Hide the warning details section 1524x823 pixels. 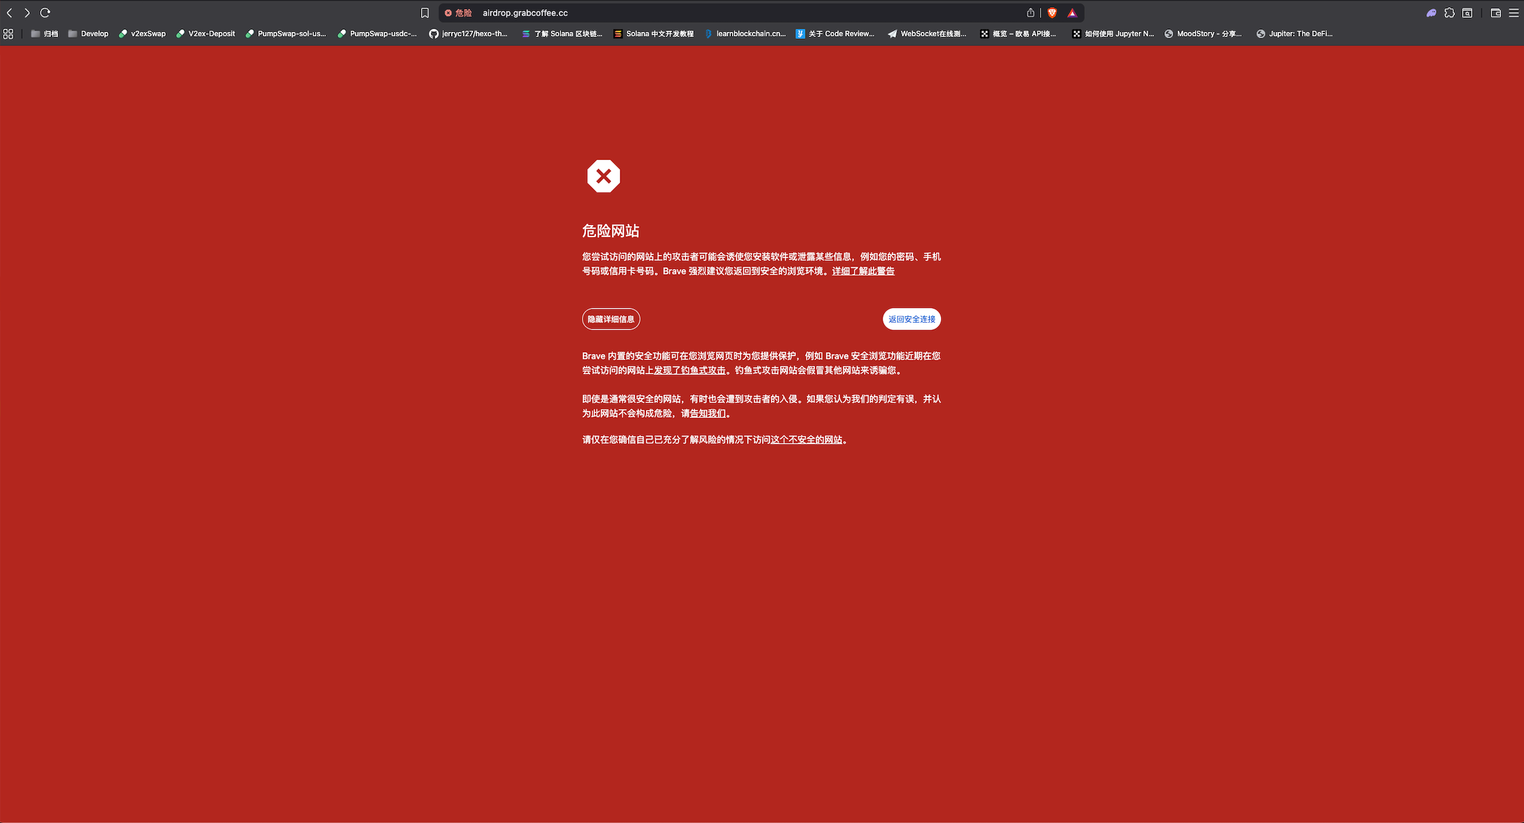click(x=610, y=319)
